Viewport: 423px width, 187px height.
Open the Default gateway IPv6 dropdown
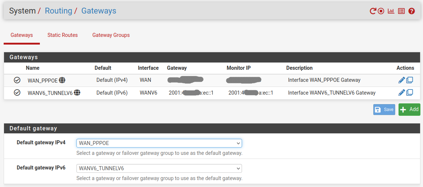tap(159, 168)
